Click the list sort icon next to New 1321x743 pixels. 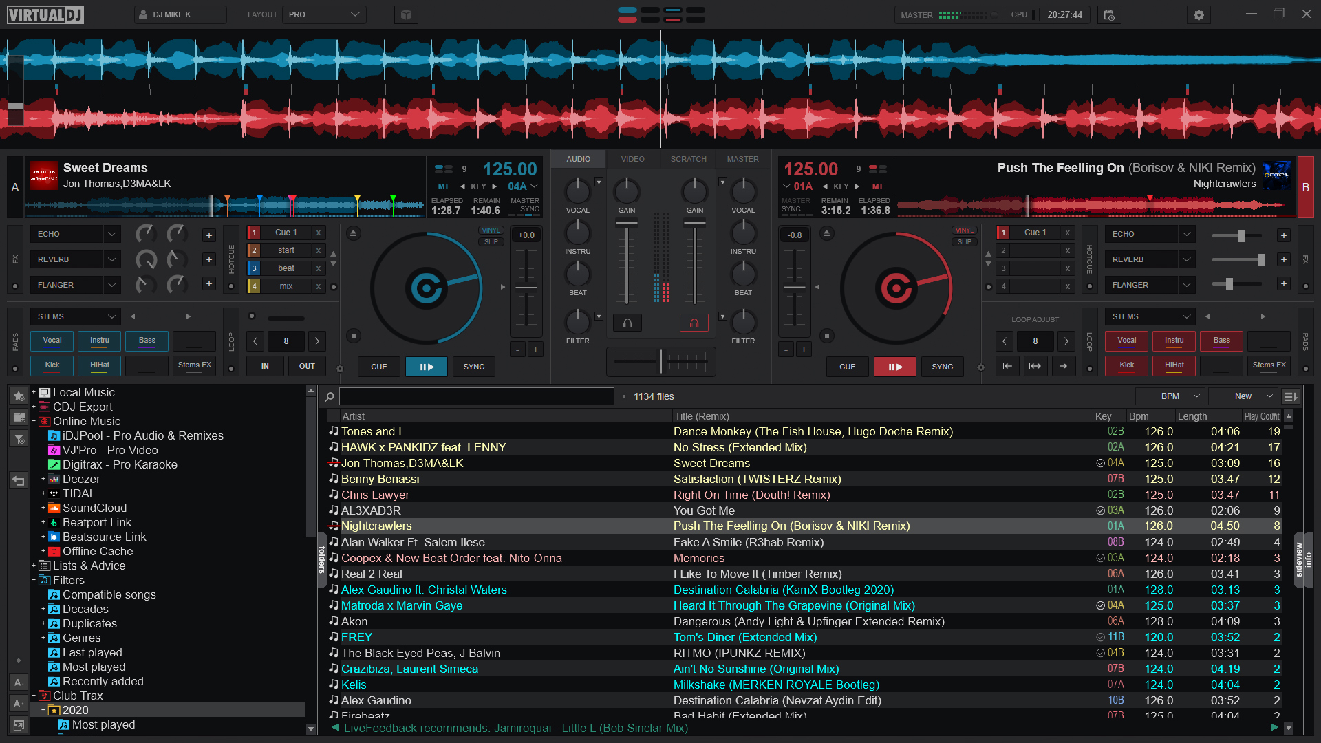[x=1290, y=396]
